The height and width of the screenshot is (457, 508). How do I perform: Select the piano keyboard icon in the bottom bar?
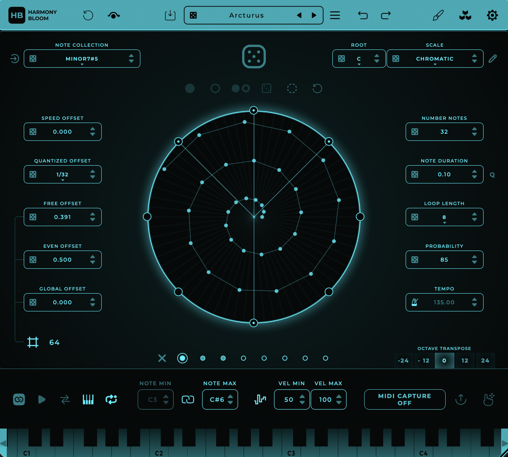click(88, 399)
